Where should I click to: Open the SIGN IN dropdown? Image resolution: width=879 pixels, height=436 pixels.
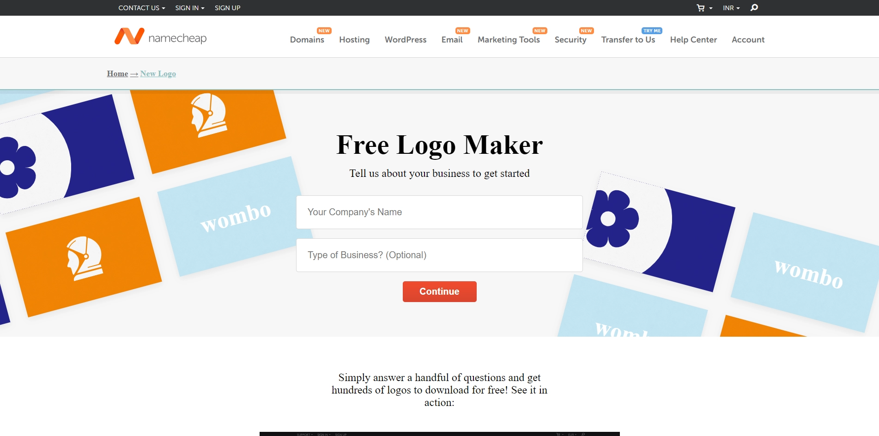(x=188, y=8)
